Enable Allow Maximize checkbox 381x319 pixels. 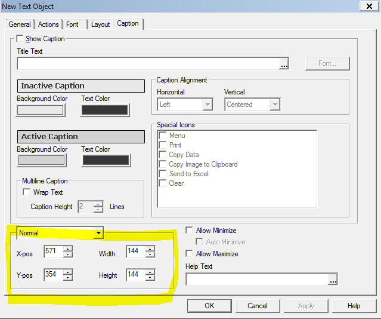click(x=189, y=253)
